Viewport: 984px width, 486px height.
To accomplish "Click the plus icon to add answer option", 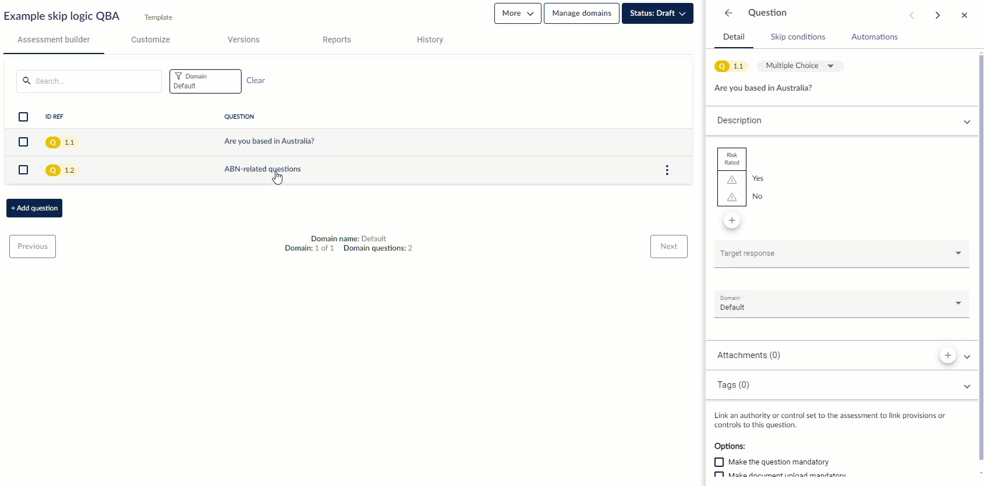I will coord(732,220).
